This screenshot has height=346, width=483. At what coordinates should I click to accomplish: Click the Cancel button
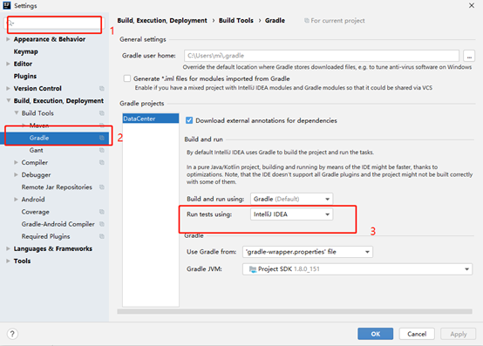coord(417,334)
